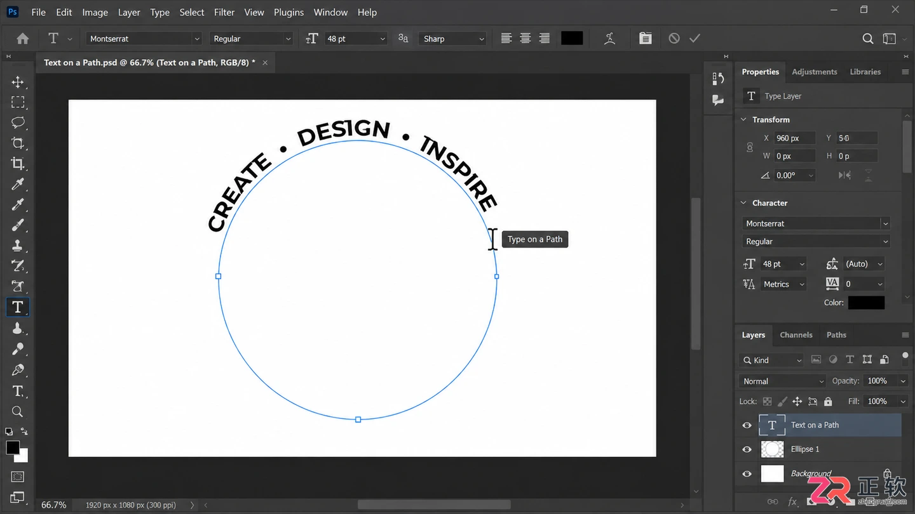Center align the text
The height and width of the screenshot is (514, 915).
tap(525, 39)
